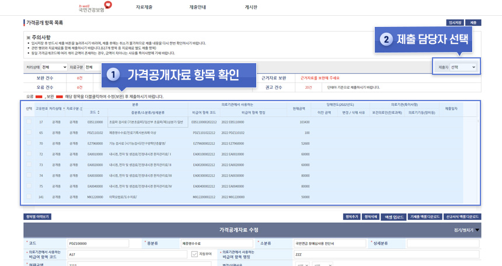
Task: Select code cell EA0040000 in the table
Action: (x=95, y=186)
